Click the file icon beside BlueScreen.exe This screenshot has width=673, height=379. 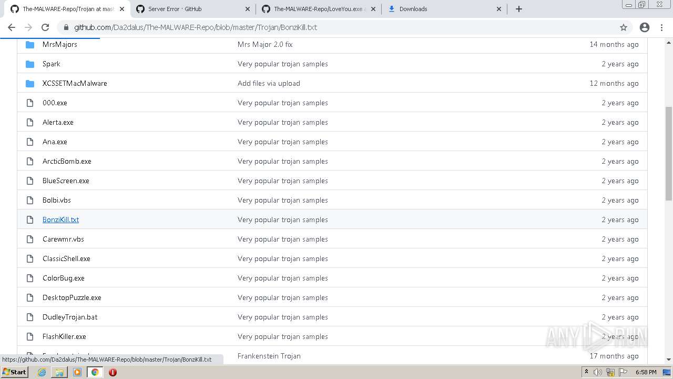click(30, 181)
